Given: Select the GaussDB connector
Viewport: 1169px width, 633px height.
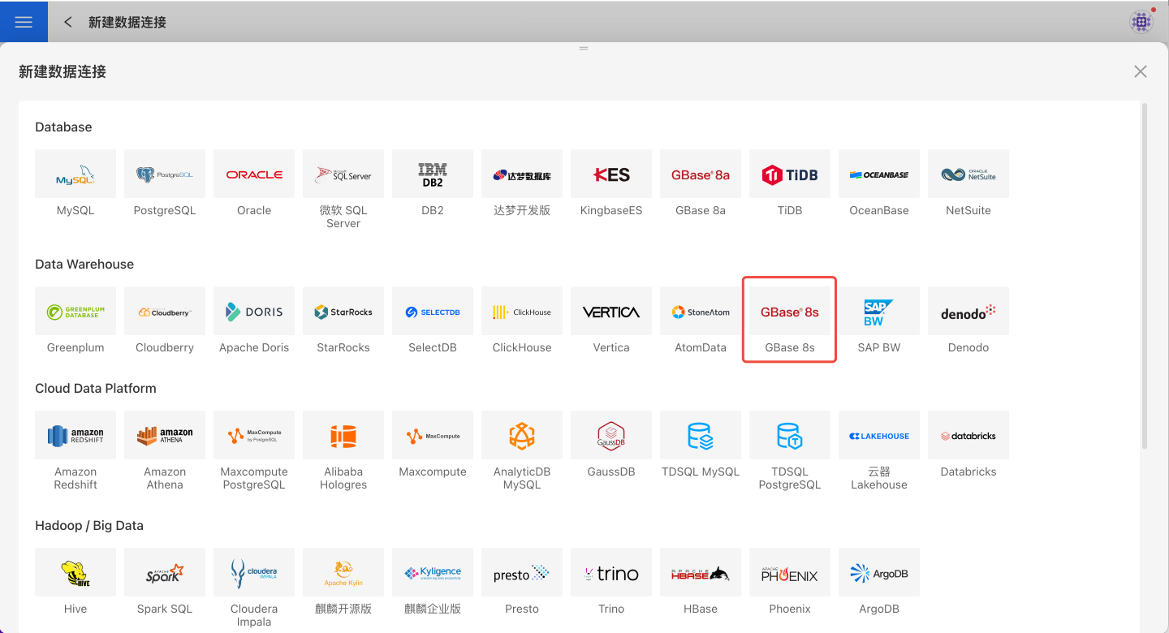Looking at the screenshot, I should click(611, 436).
